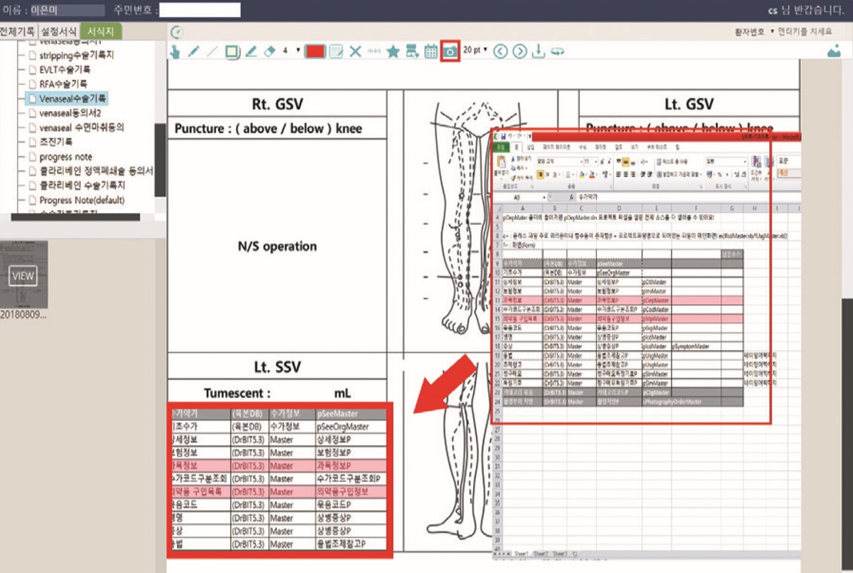Image resolution: width=853 pixels, height=573 pixels.
Task: Click Excel bold button in the inset
Action: coord(540,175)
